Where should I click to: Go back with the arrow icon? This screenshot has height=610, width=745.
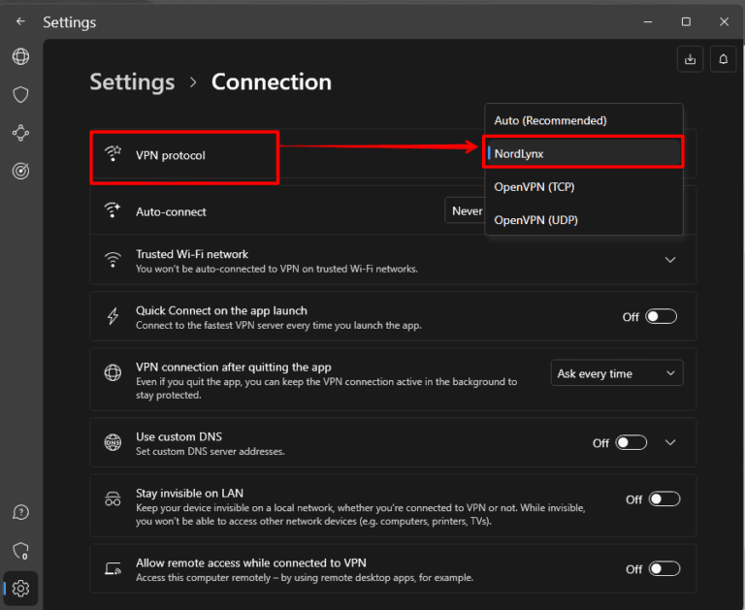[20, 21]
